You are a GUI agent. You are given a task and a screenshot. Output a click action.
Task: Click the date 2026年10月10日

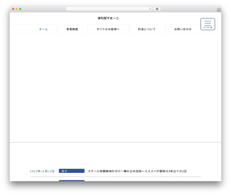point(42,171)
